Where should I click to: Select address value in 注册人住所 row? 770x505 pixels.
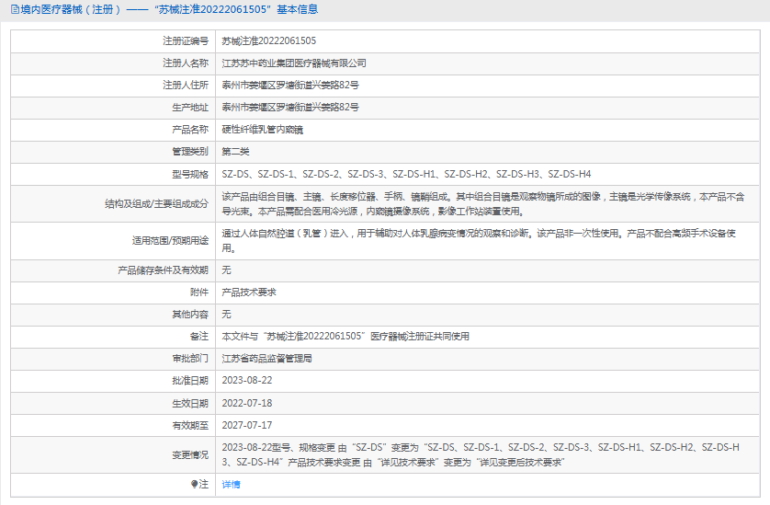(x=289, y=85)
